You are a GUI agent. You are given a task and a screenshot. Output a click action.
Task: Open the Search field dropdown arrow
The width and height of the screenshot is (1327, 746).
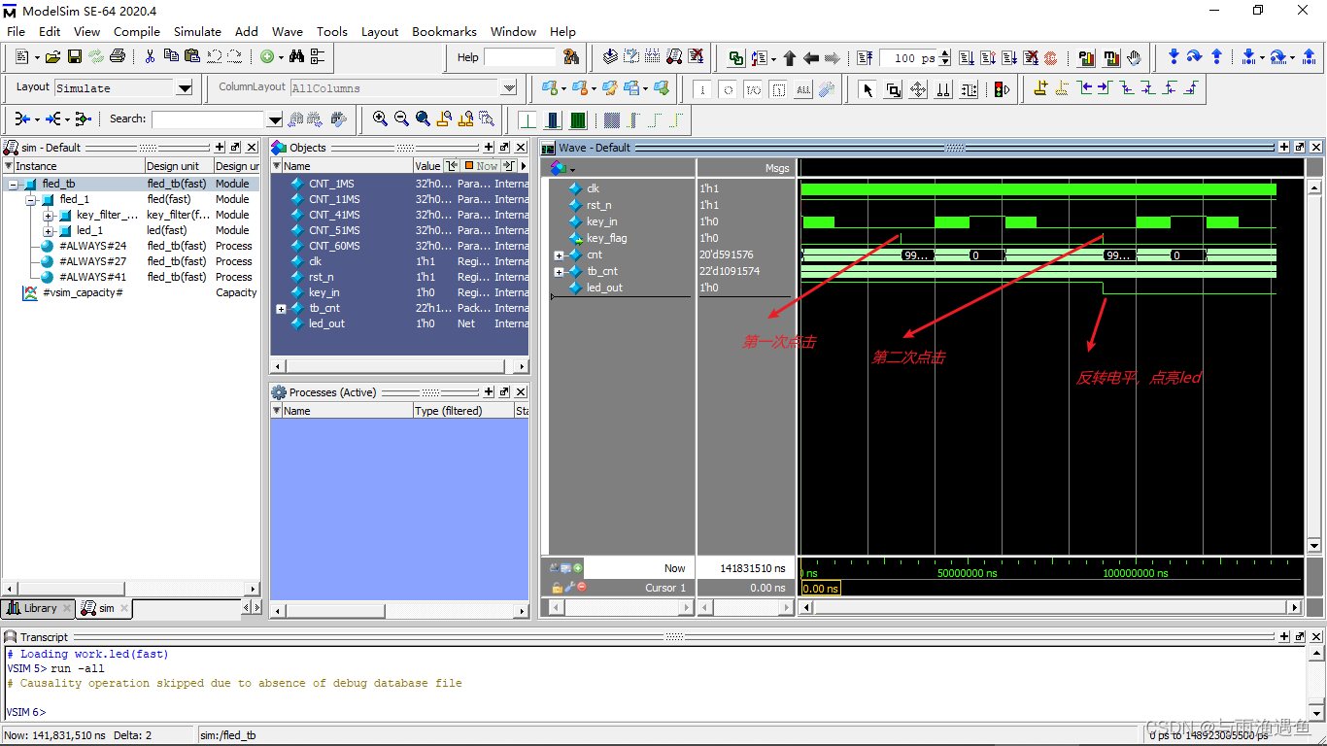pyautogui.click(x=275, y=119)
